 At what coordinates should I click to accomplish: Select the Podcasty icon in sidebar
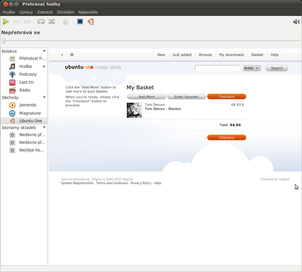[x=12, y=75]
